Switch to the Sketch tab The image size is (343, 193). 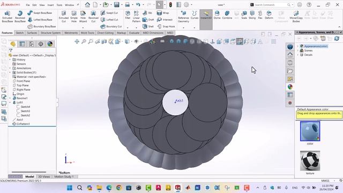pyautogui.click(x=19, y=33)
